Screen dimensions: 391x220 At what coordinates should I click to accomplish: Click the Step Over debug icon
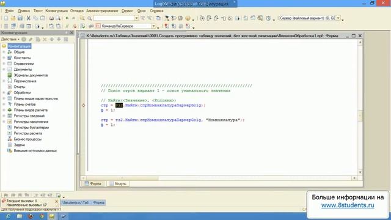[209, 18]
